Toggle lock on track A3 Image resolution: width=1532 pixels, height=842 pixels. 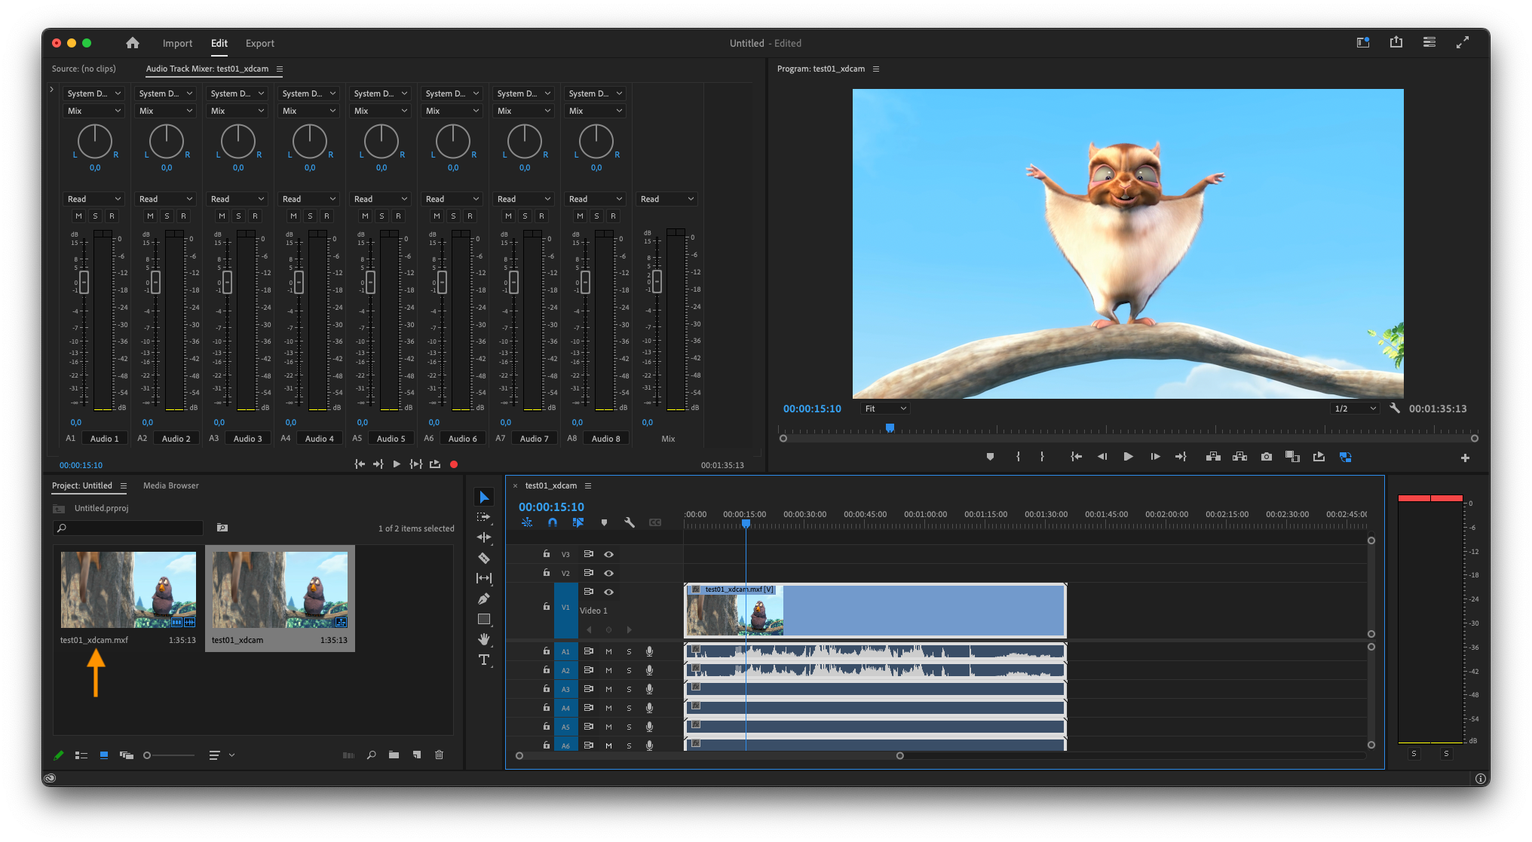click(547, 689)
